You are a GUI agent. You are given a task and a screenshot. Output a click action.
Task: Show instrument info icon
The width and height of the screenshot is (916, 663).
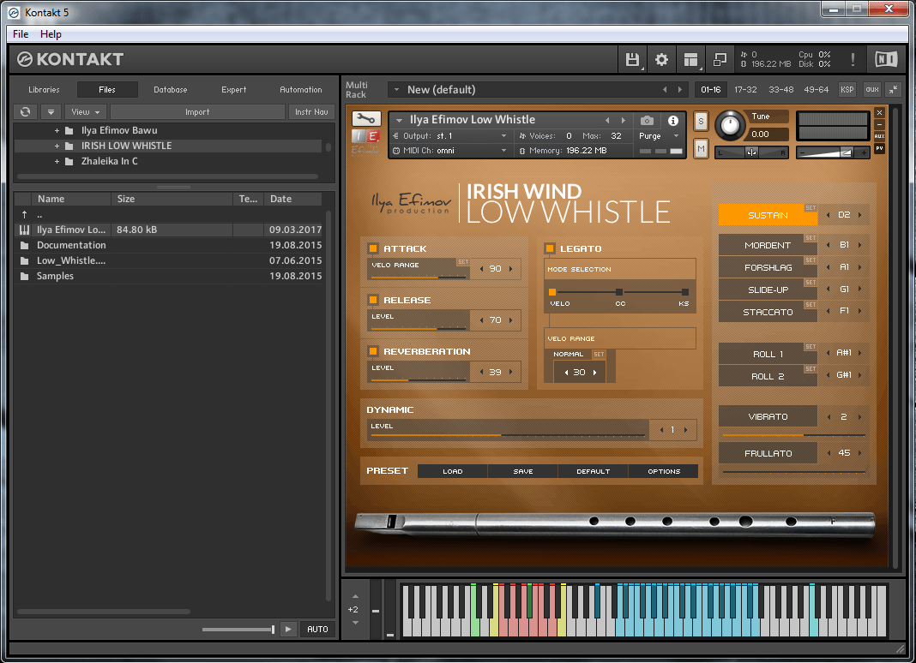[673, 121]
